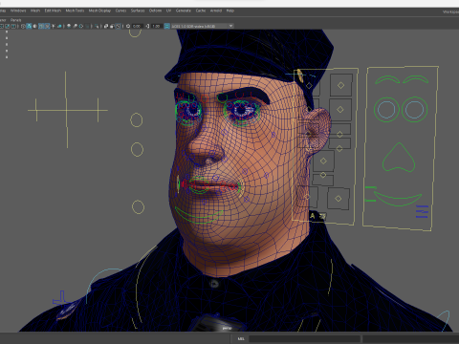Click the MEL command line input
This screenshot has height=344, width=459.
[x=304, y=338]
